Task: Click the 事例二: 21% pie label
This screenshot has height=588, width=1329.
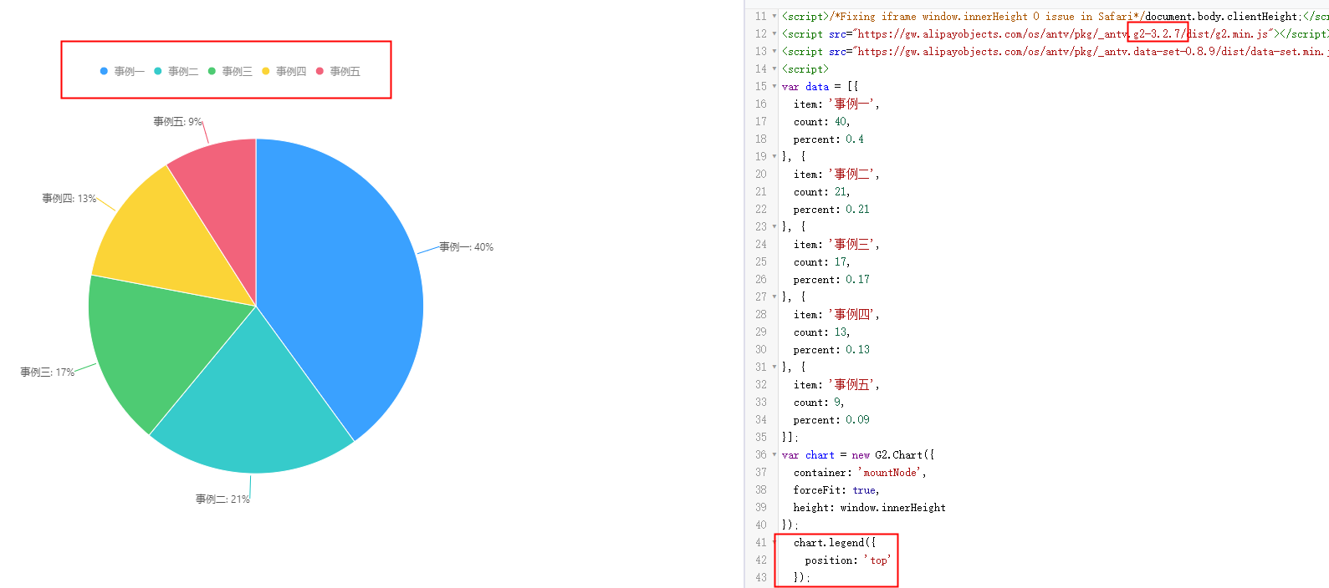Action: coord(222,499)
